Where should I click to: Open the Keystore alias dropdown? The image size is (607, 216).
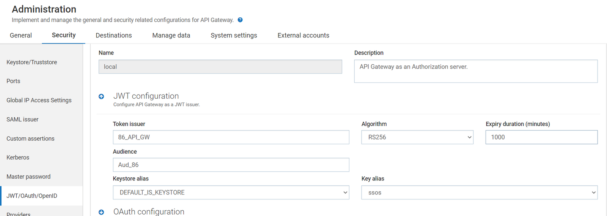click(x=231, y=193)
